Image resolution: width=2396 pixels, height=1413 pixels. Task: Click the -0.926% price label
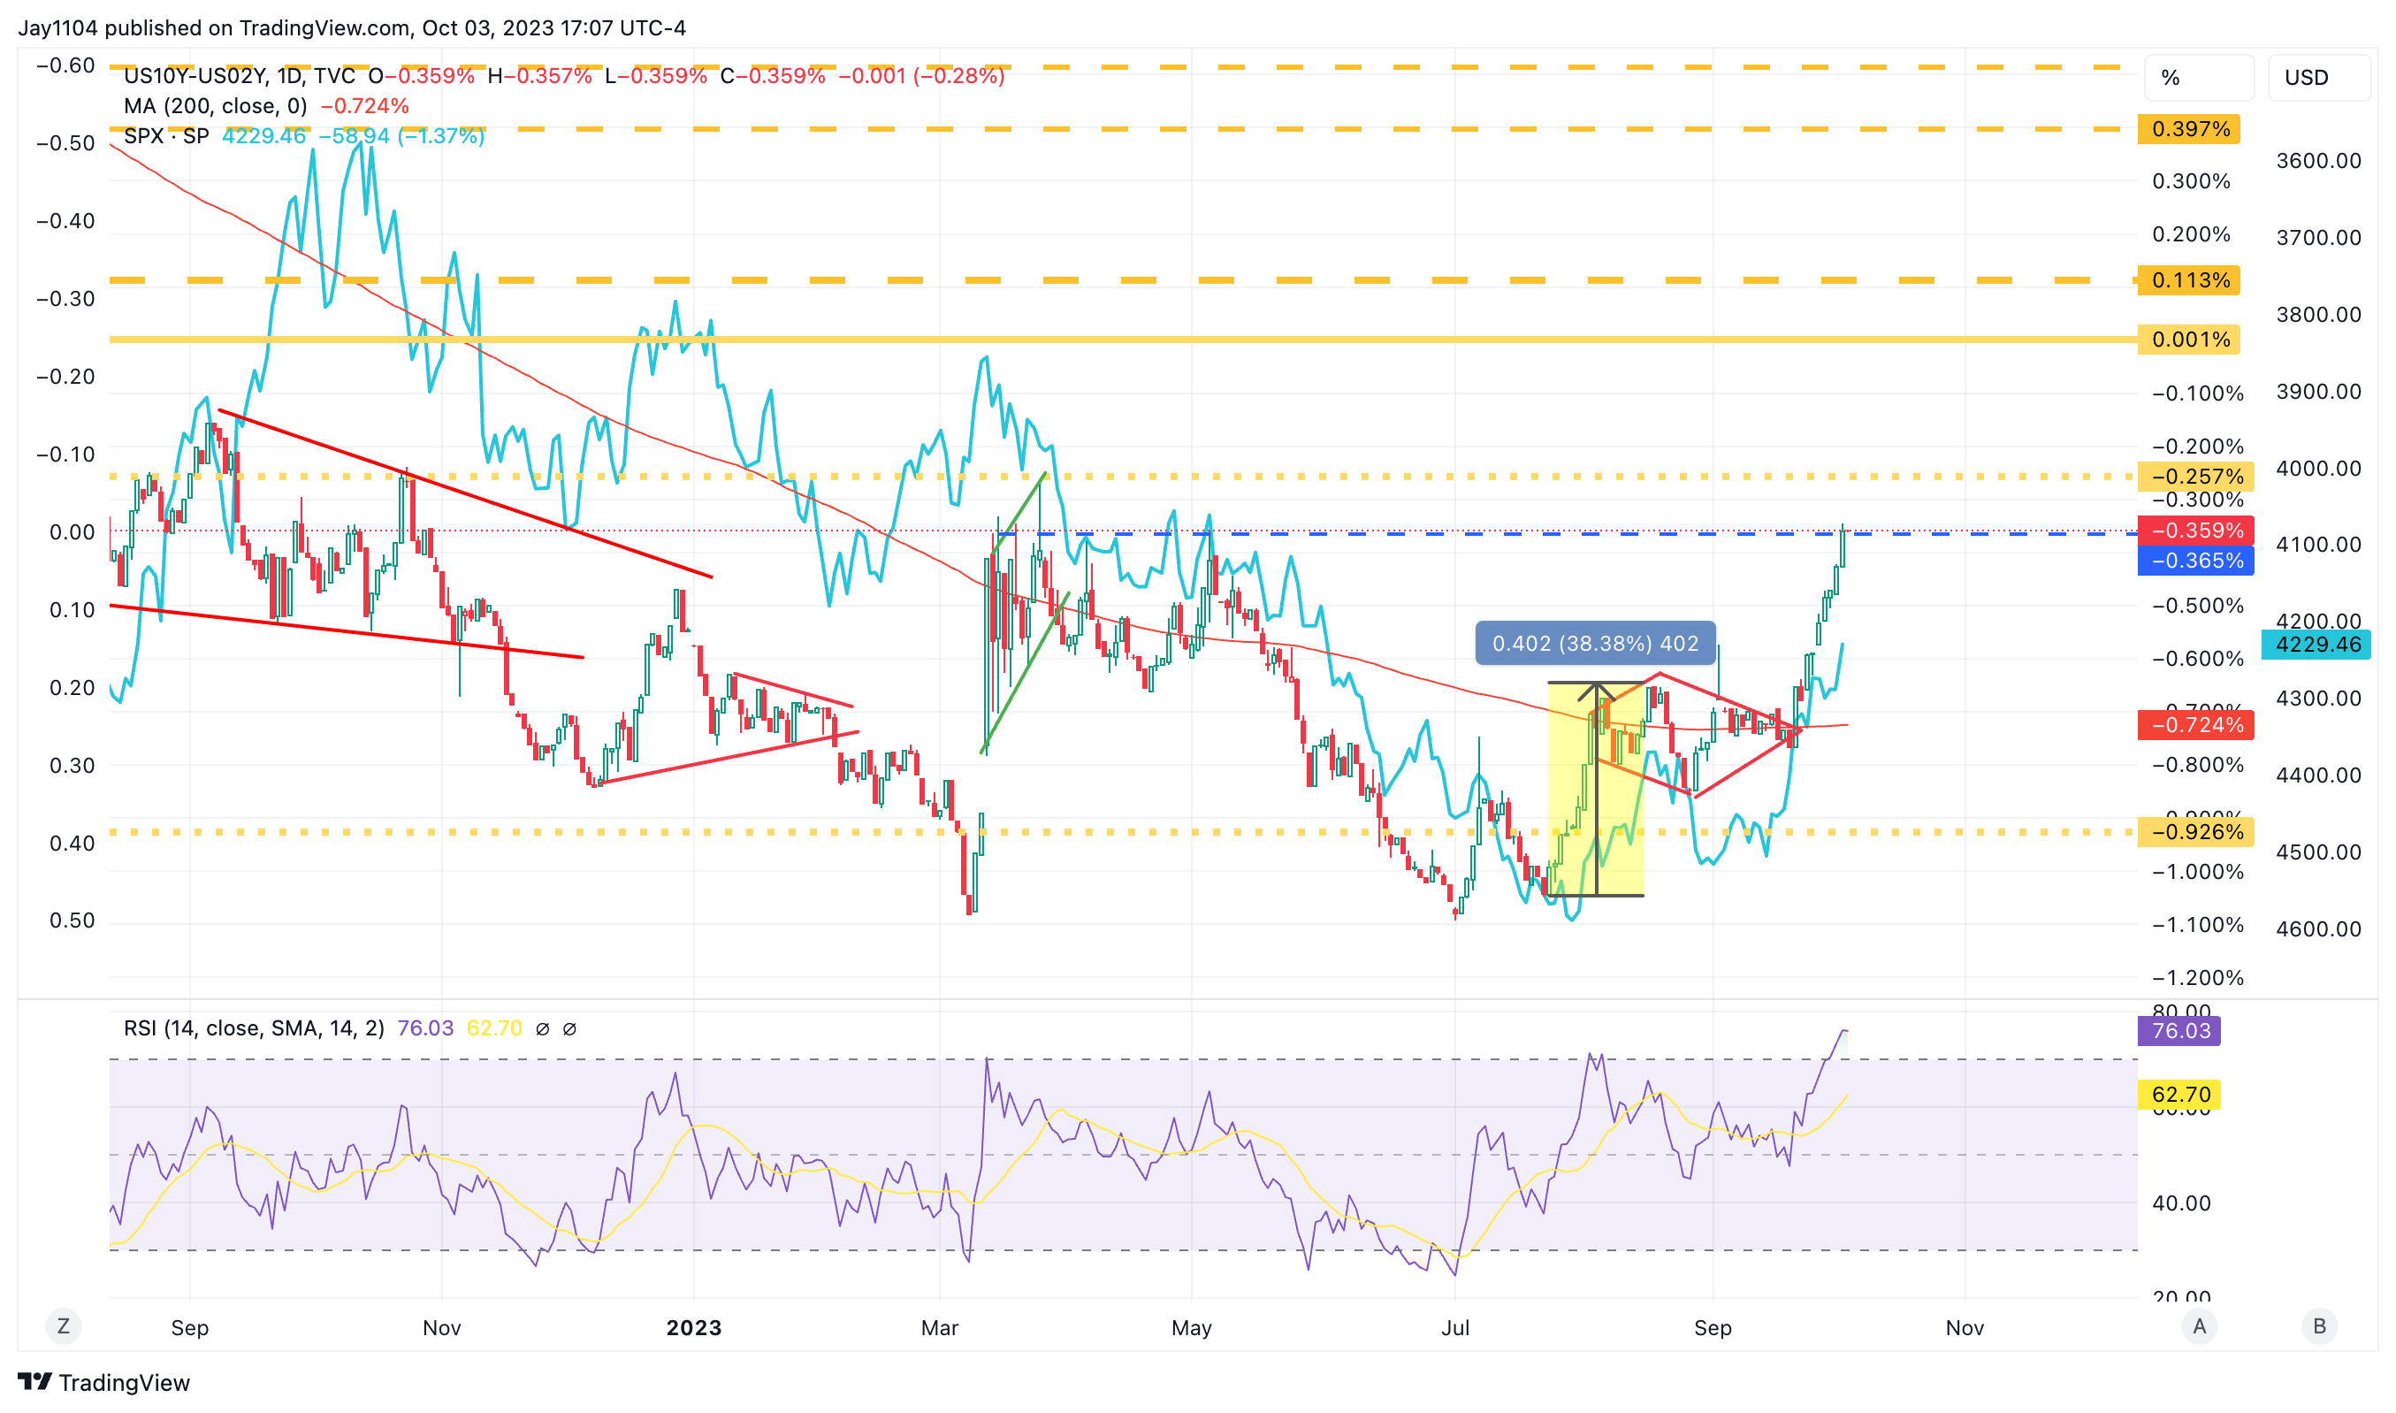click(x=2194, y=831)
